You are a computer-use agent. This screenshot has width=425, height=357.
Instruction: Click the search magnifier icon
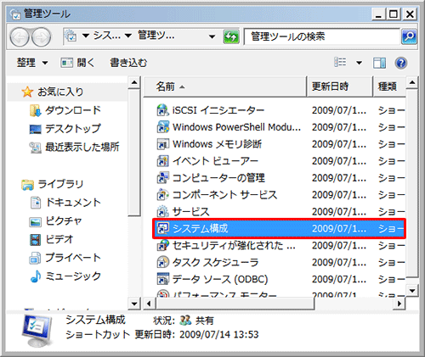409,36
